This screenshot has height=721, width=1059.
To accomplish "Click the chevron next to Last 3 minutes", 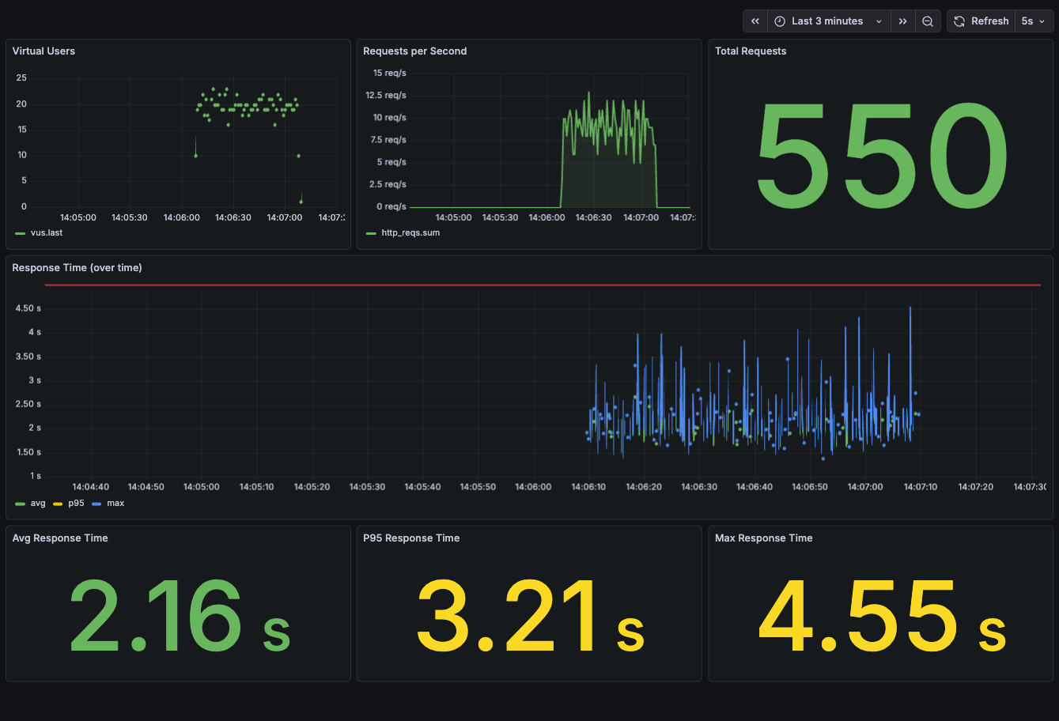I will tap(879, 21).
